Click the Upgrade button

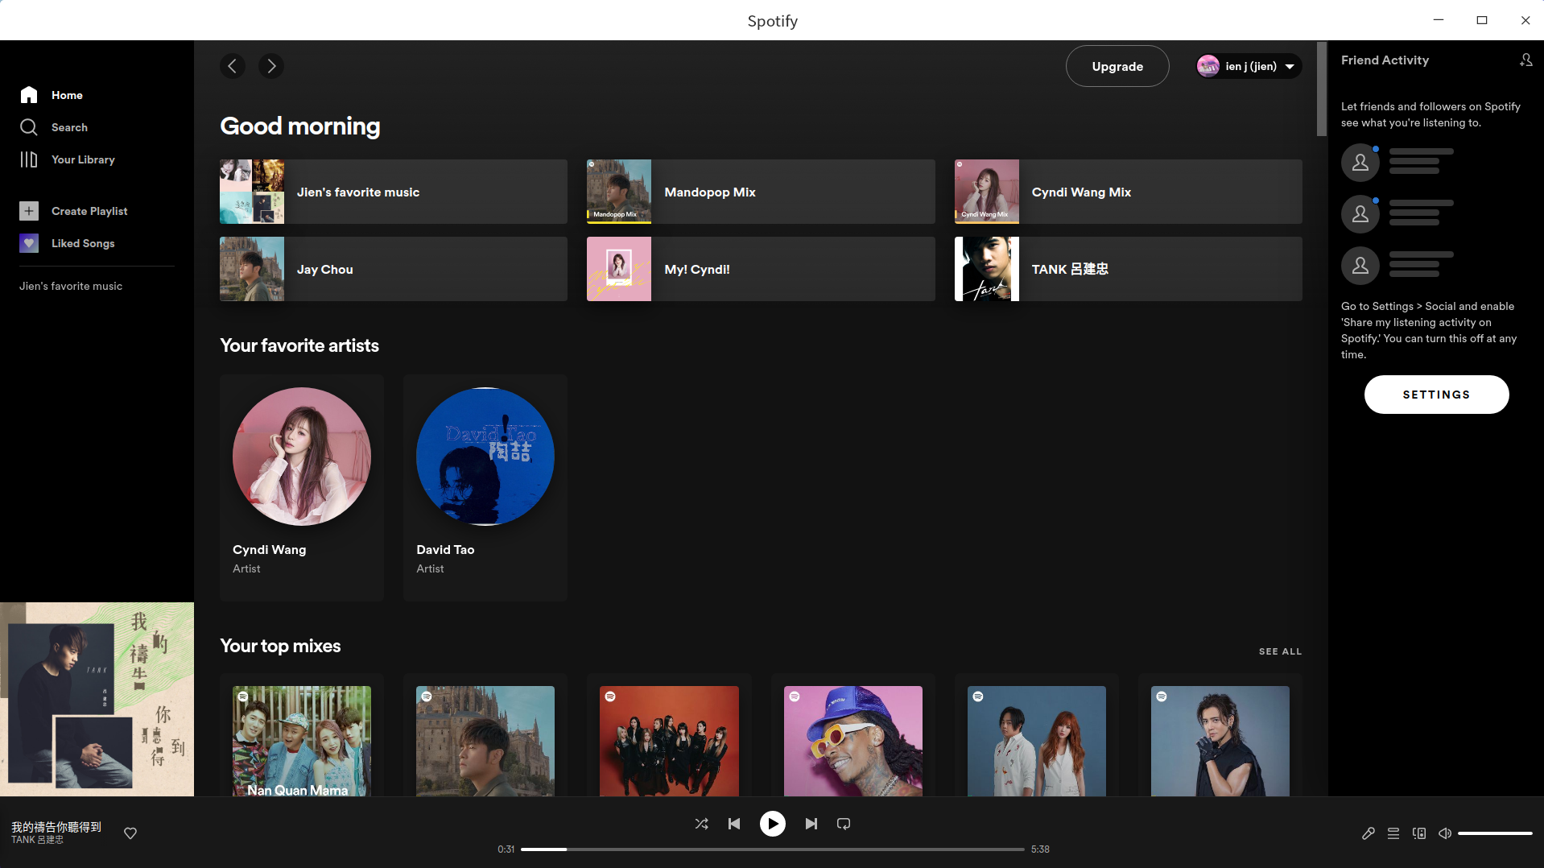[x=1117, y=66]
